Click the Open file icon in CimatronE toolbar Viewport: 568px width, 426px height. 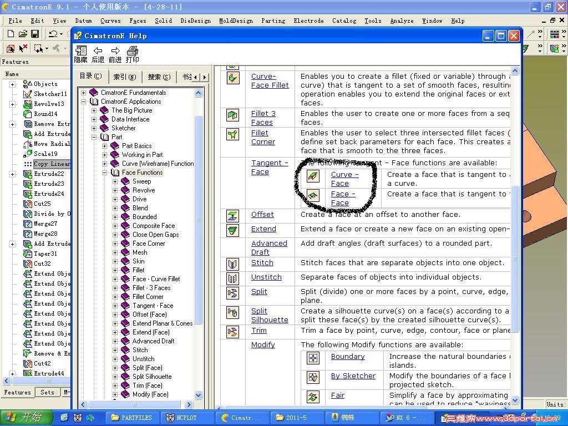click(23, 34)
